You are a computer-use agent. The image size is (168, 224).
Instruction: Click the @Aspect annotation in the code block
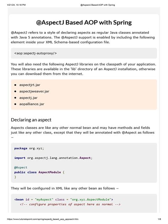(x=21, y=167)
